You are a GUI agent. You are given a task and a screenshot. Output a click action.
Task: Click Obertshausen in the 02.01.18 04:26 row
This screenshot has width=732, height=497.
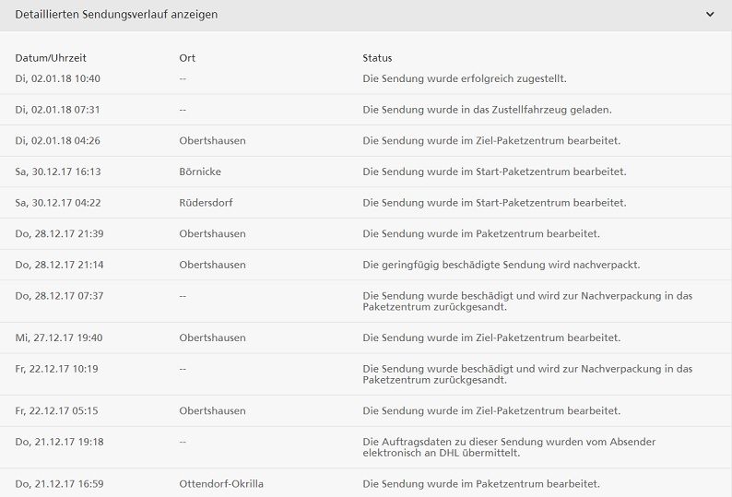pyautogui.click(x=212, y=141)
